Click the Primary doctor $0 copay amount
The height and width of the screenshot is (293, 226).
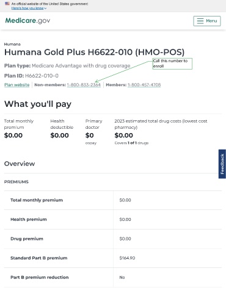90,136
